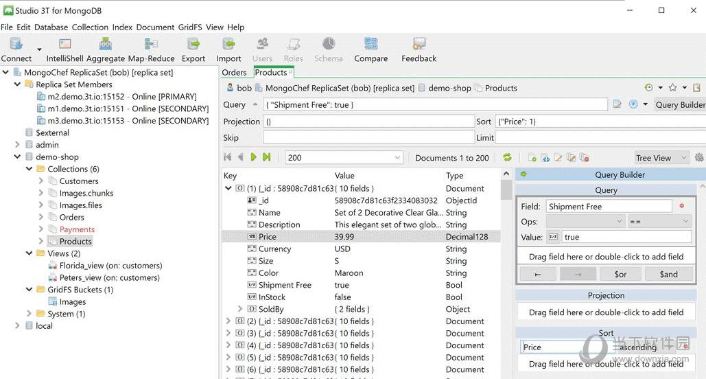This screenshot has width=706, height=379.
Task: Open the GridFS menu
Action: click(x=190, y=27)
